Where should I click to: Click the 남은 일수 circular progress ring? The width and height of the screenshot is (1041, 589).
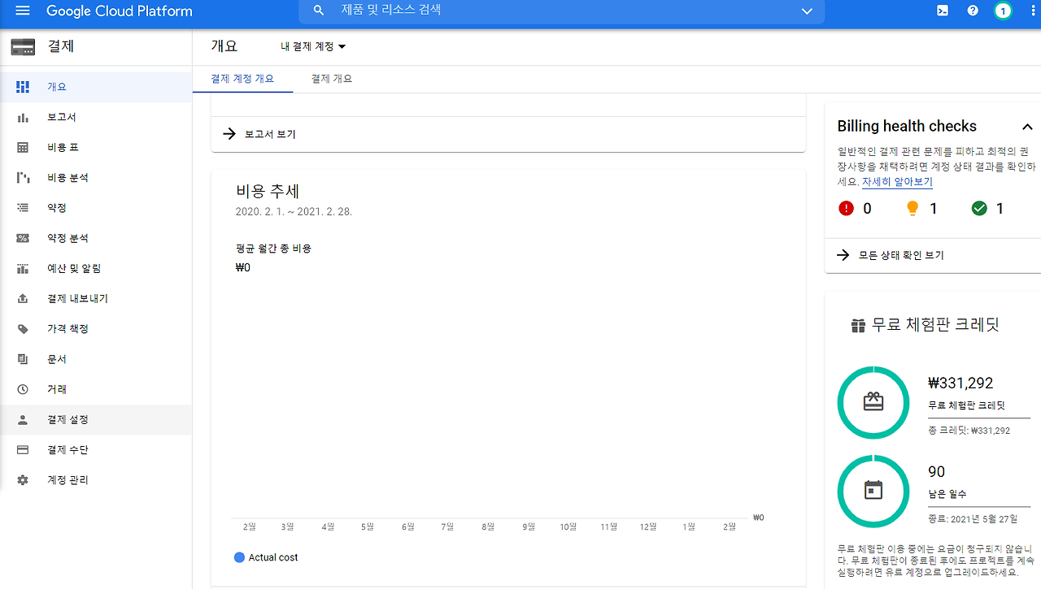pyautogui.click(x=873, y=491)
